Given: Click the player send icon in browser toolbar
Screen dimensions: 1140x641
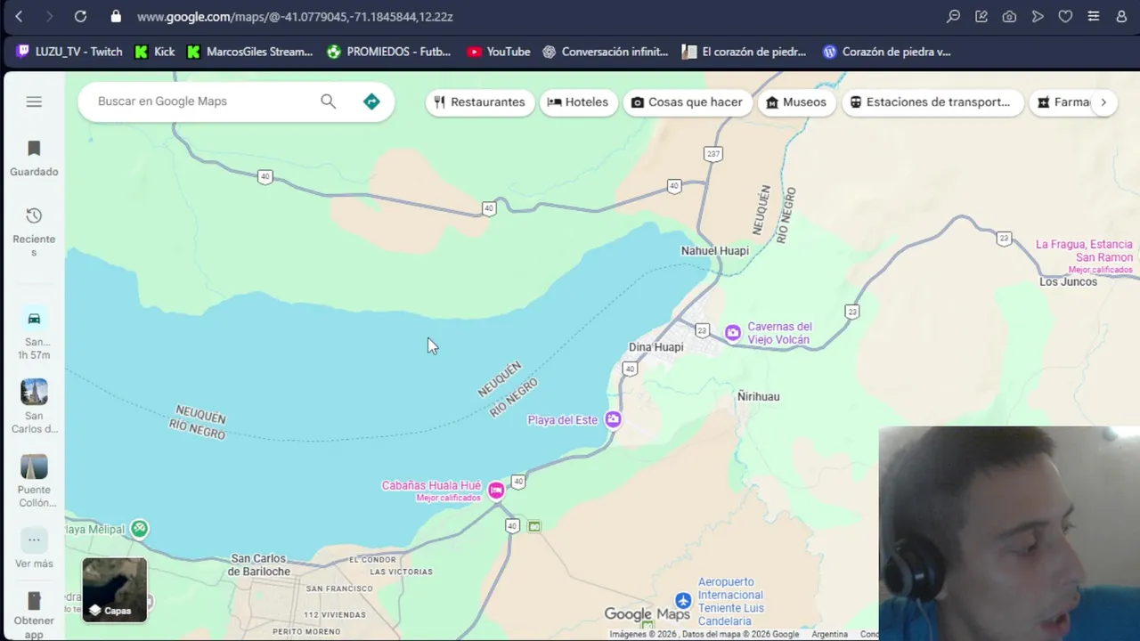Looking at the screenshot, I should tap(1038, 16).
